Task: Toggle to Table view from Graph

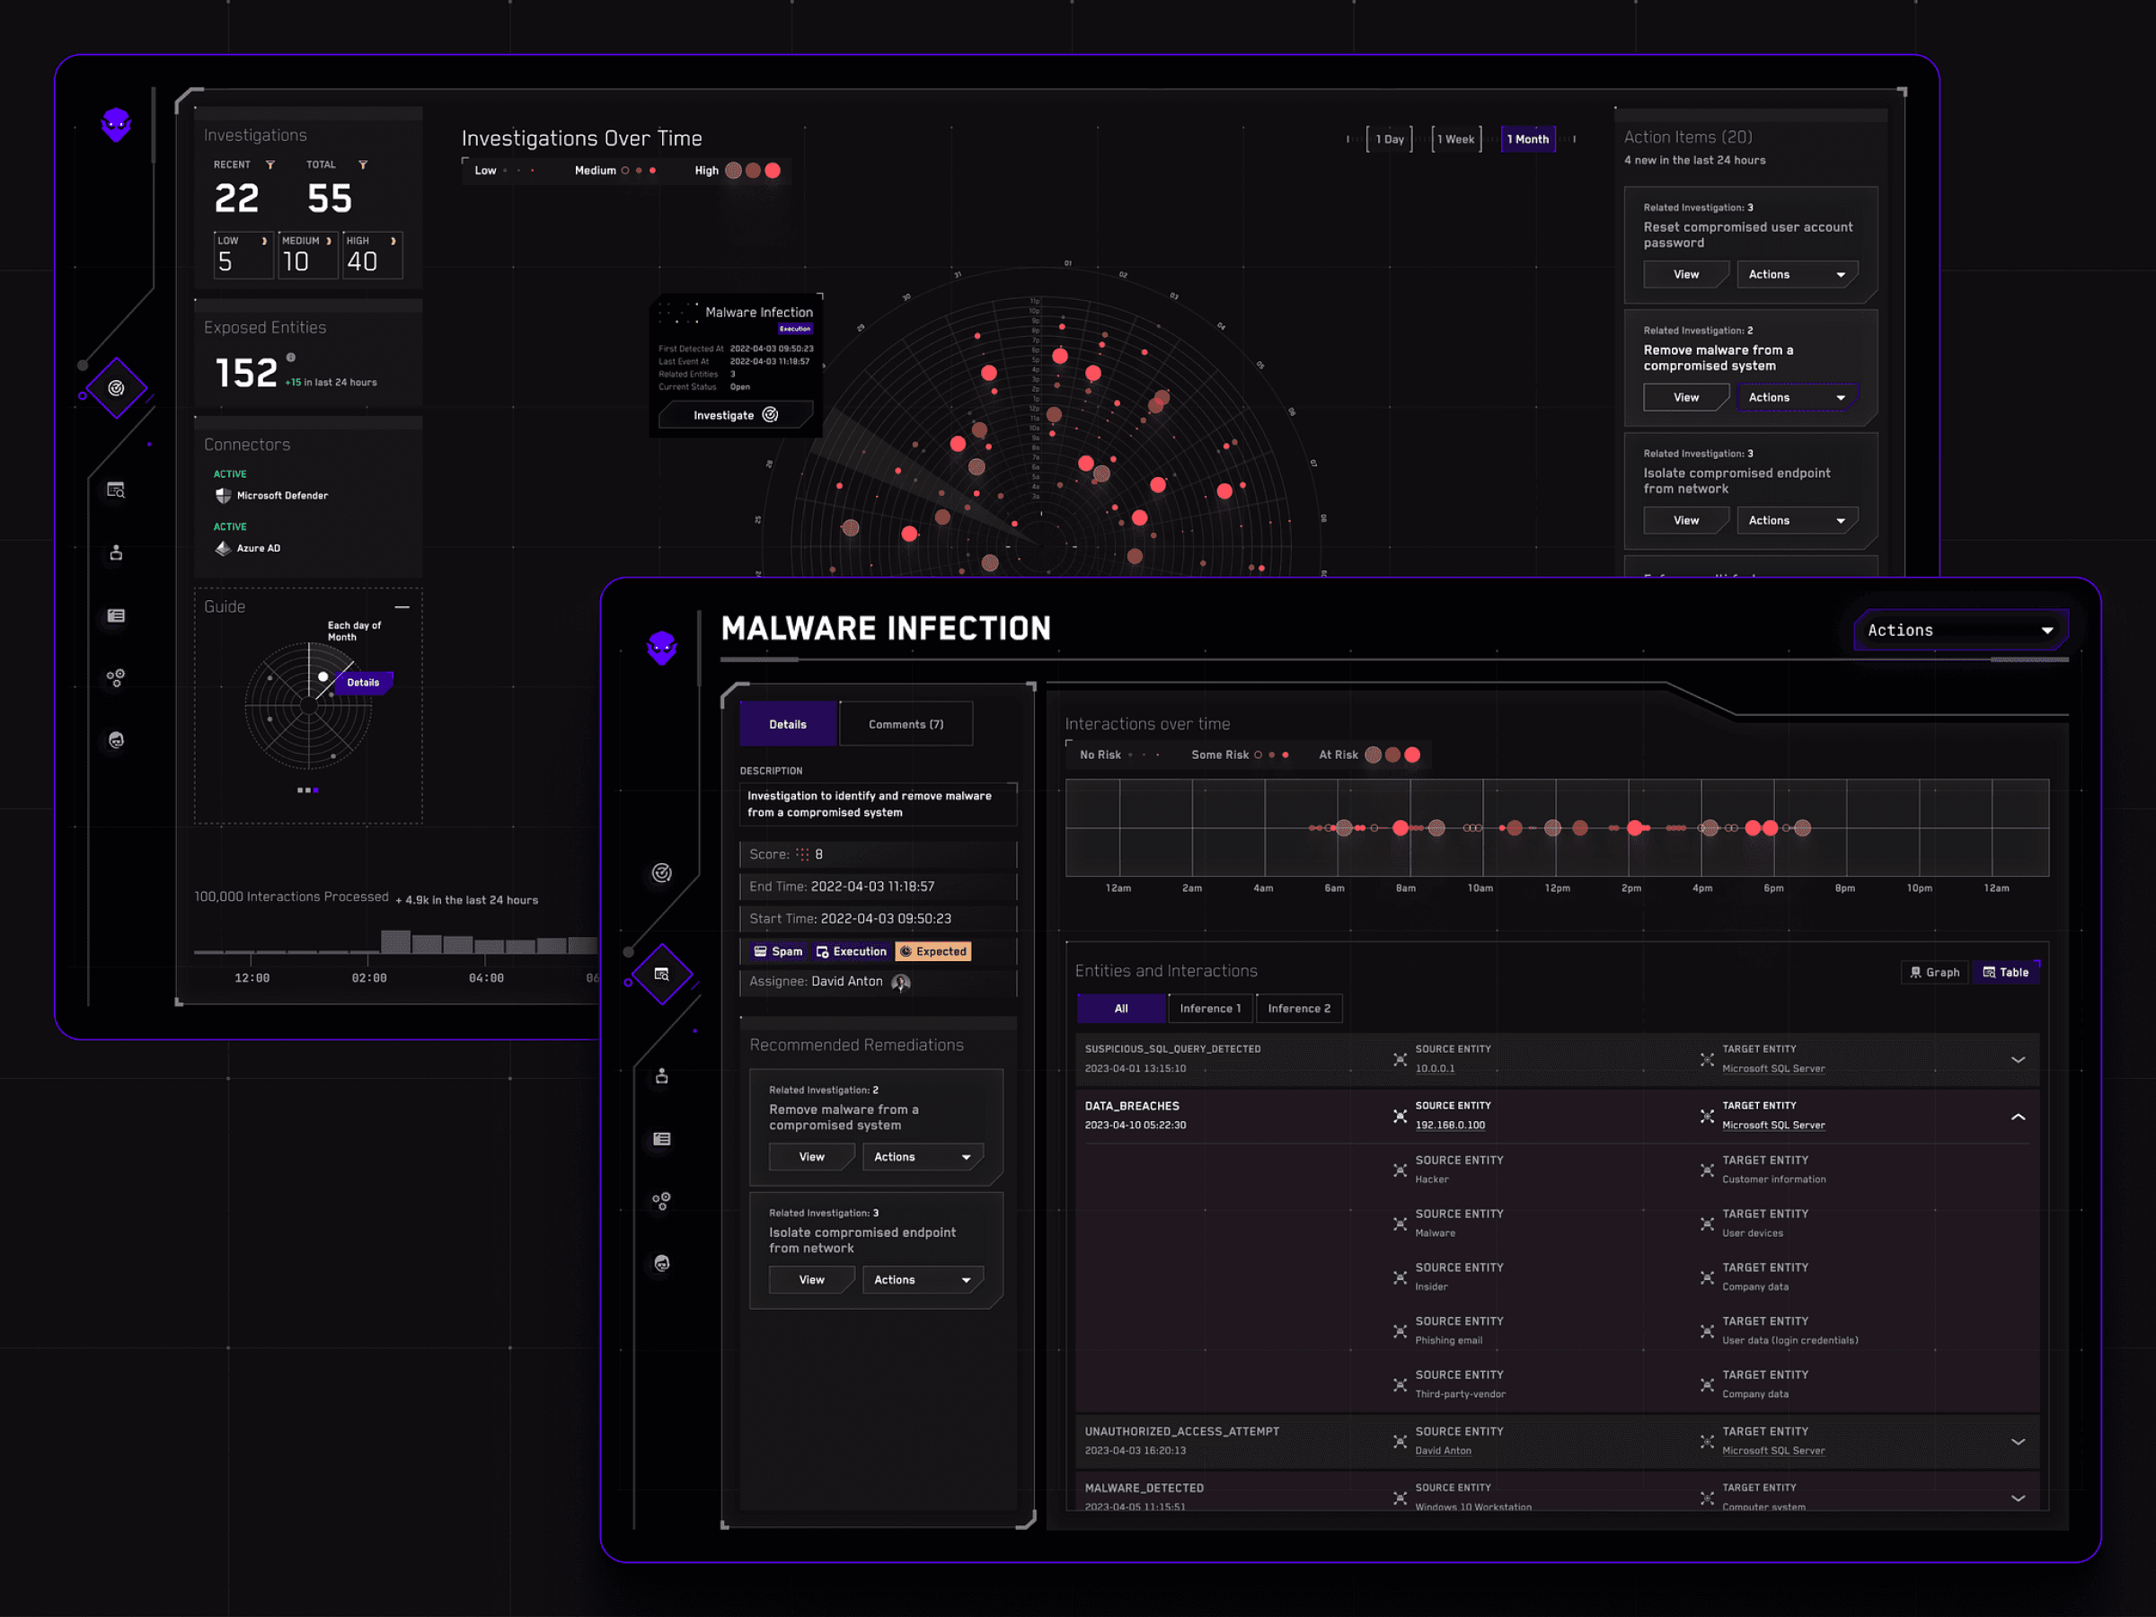Action: click(2003, 970)
